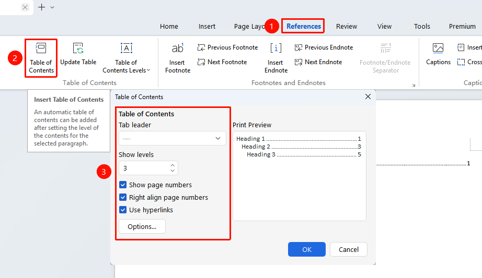This screenshot has height=278, width=482.
Task: Open Table of Contents Levels icon
Action: point(127,49)
